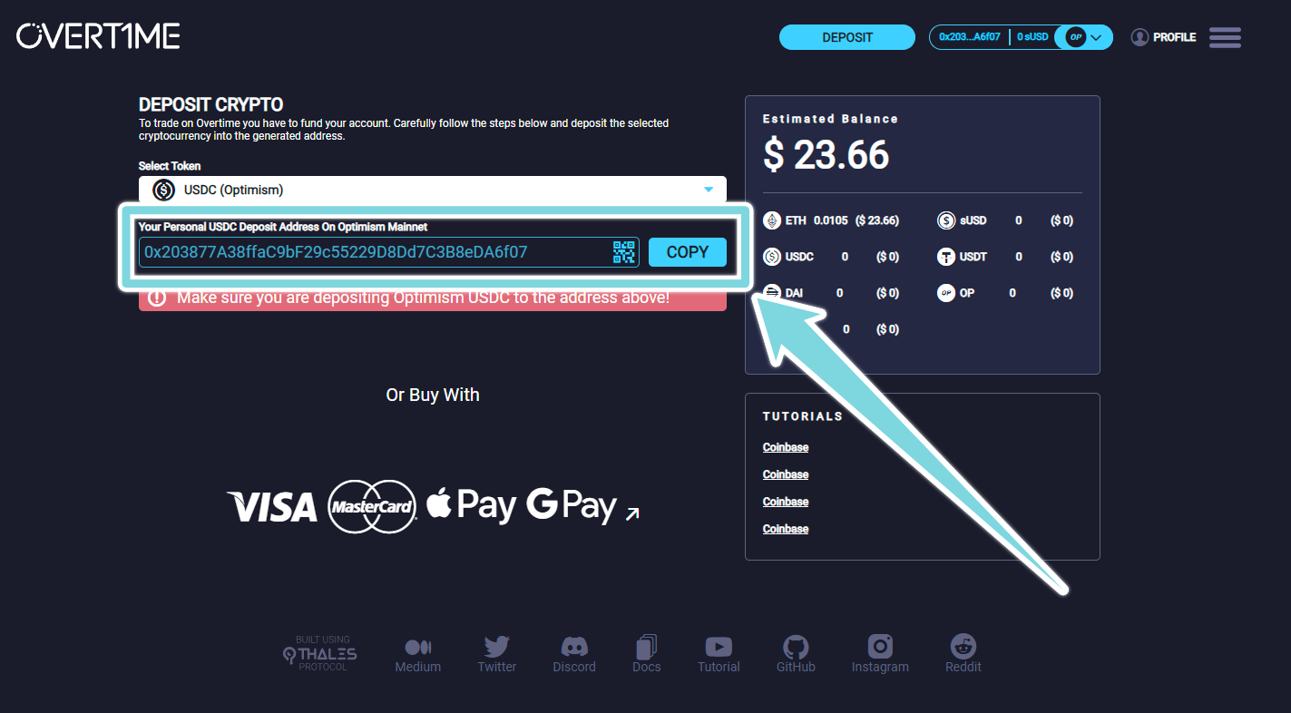Image resolution: width=1291 pixels, height=713 pixels.
Task: Click the VISA payment logo
Action: coord(271,506)
